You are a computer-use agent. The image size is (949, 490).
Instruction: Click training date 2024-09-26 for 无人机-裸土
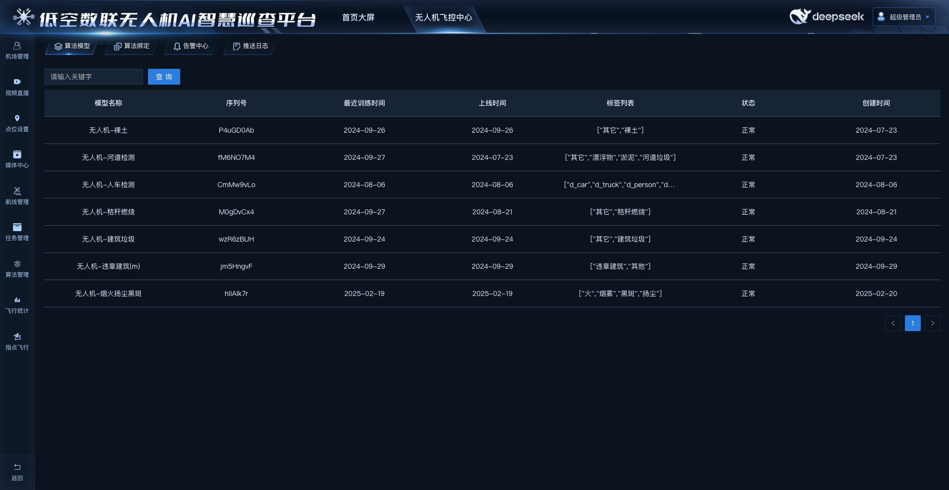point(364,130)
